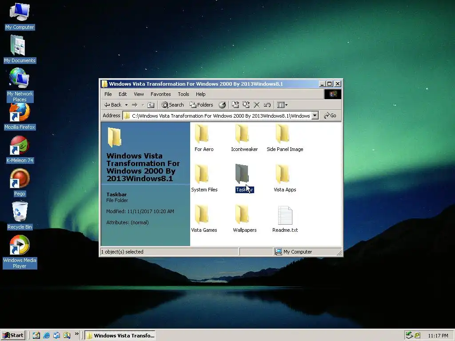
Task: Open the For Aero folder
Action: (204, 138)
